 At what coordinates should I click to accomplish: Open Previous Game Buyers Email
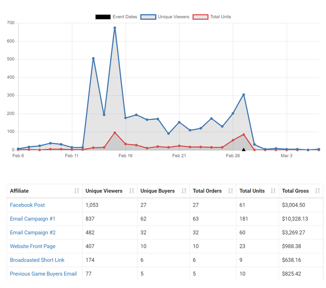[43, 274]
